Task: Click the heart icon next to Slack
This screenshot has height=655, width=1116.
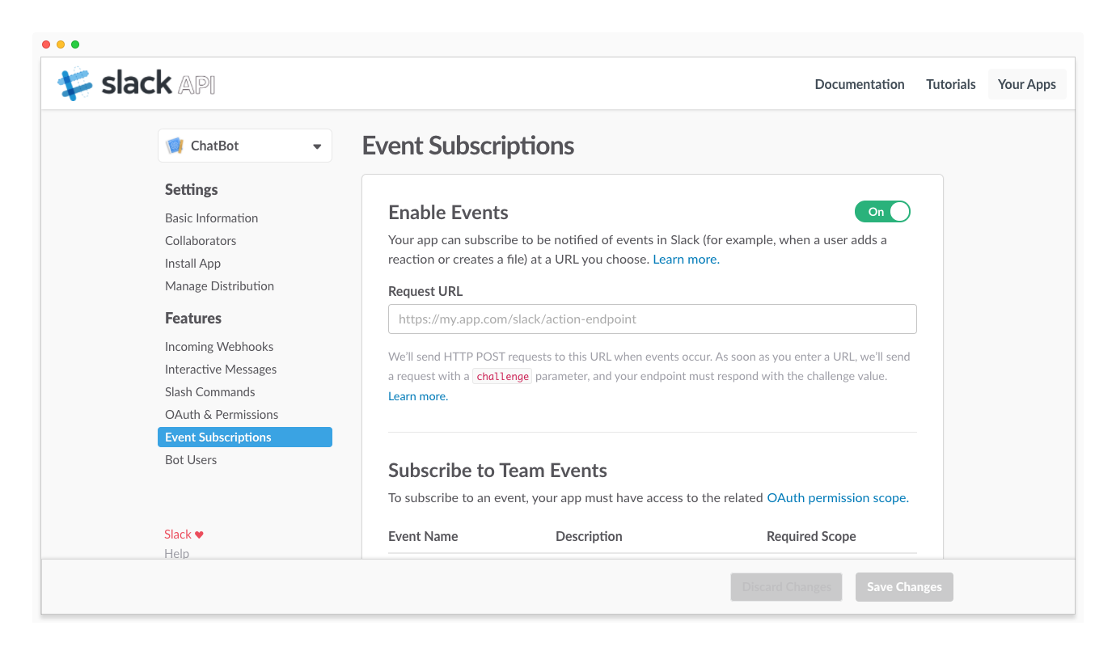Action: [200, 535]
